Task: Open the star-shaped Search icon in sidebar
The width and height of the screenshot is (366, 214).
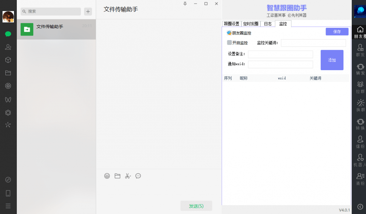Action: pyautogui.click(x=8, y=125)
